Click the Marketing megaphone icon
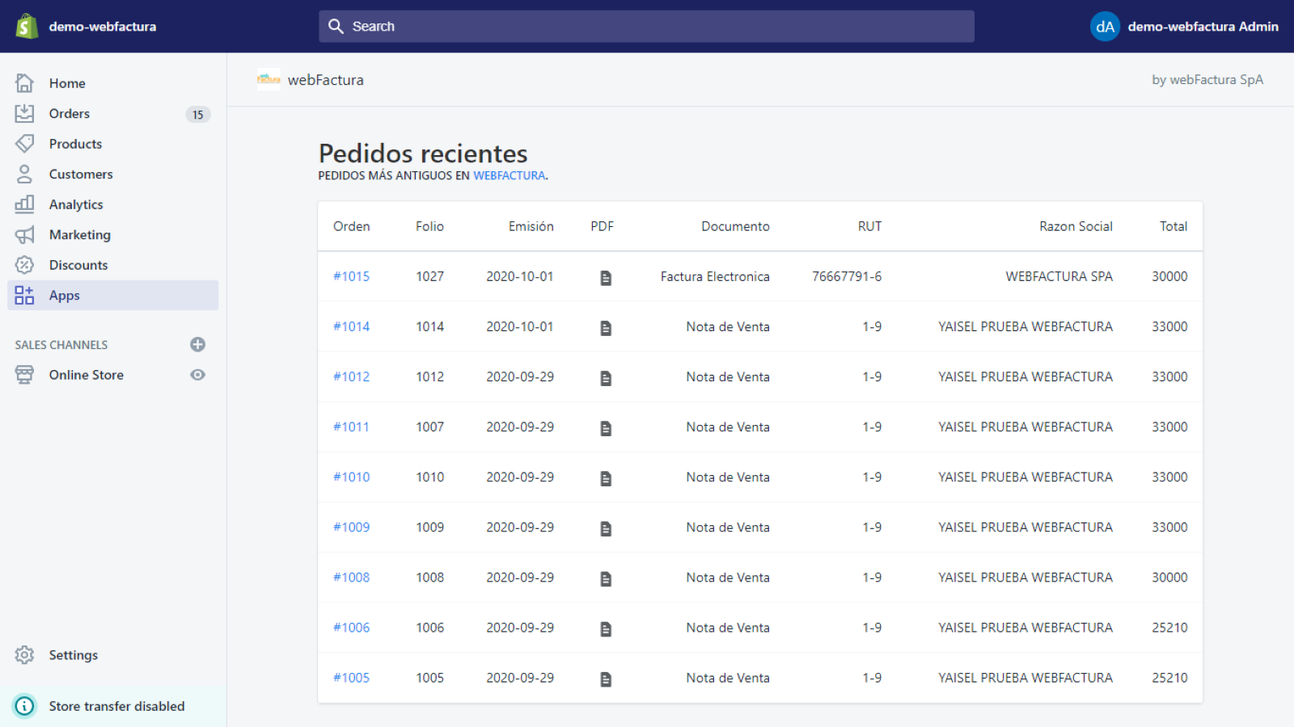The image size is (1294, 727). 25,235
